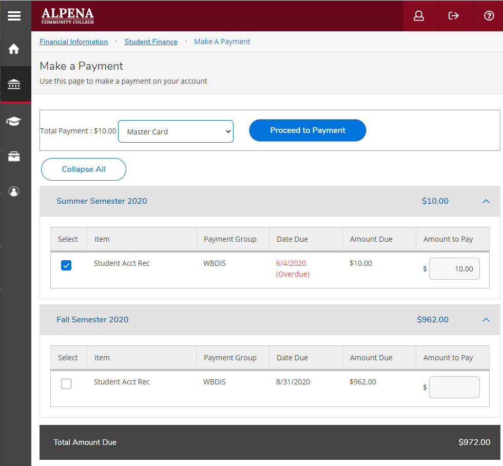This screenshot has height=466, width=503.
Task: Click the 8/31/2020 due date
Action: click(x=293, y=382)
